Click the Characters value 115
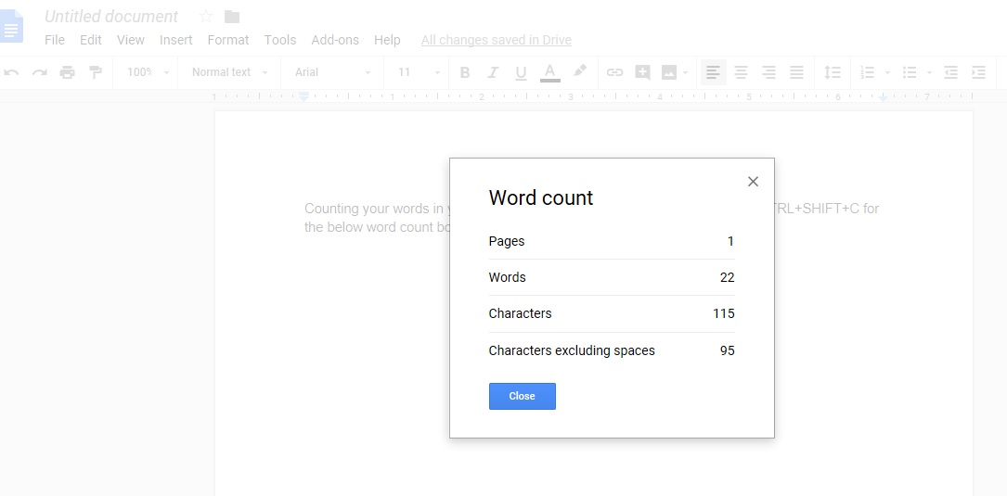Image resolution: width=1007 pixels, height=496 pixels. [724, 313]
